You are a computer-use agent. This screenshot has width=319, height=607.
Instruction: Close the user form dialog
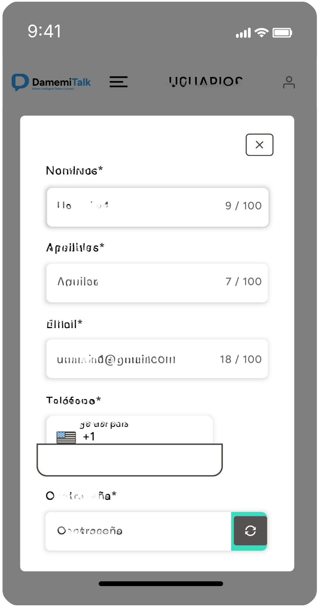(259, 145)
